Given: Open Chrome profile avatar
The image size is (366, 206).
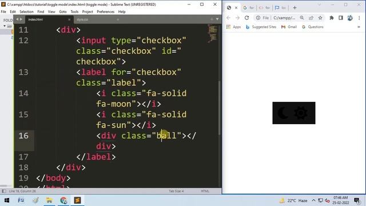Looking at the screenshot, I should pos(350,18).
